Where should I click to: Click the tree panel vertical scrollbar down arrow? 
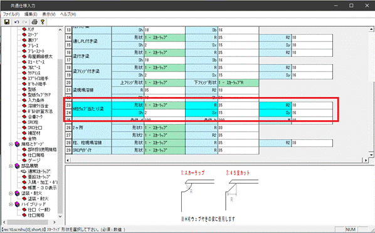click(60, 216)
